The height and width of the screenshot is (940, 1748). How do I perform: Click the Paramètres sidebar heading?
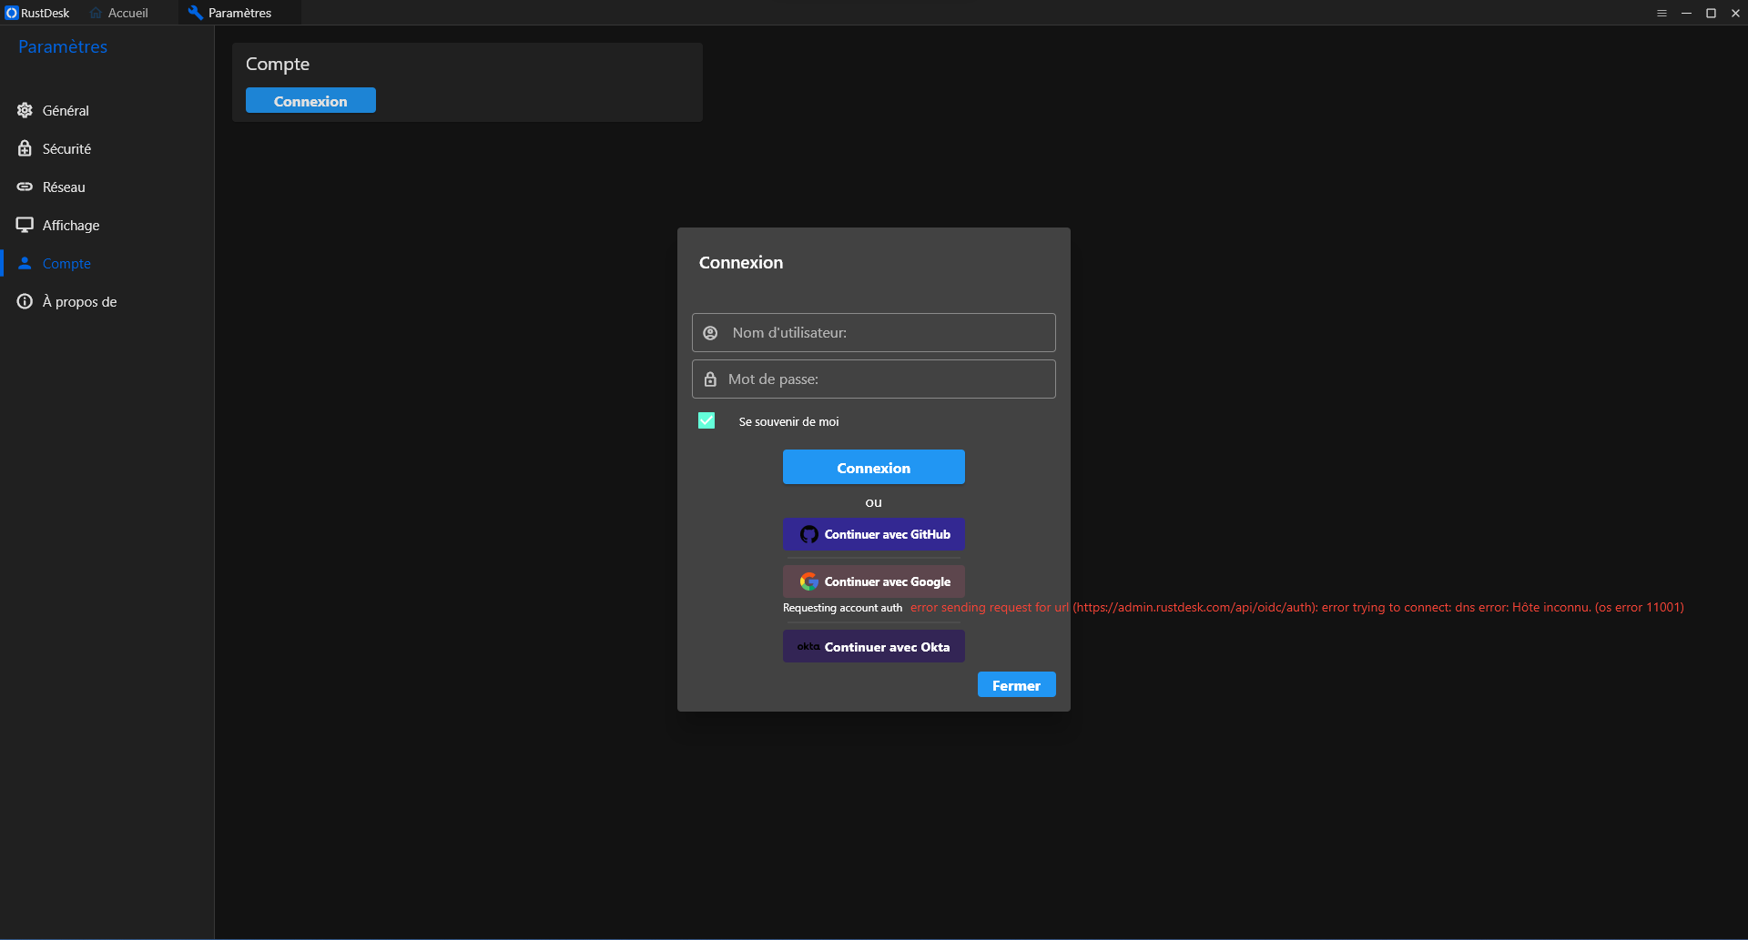(63, 46)
